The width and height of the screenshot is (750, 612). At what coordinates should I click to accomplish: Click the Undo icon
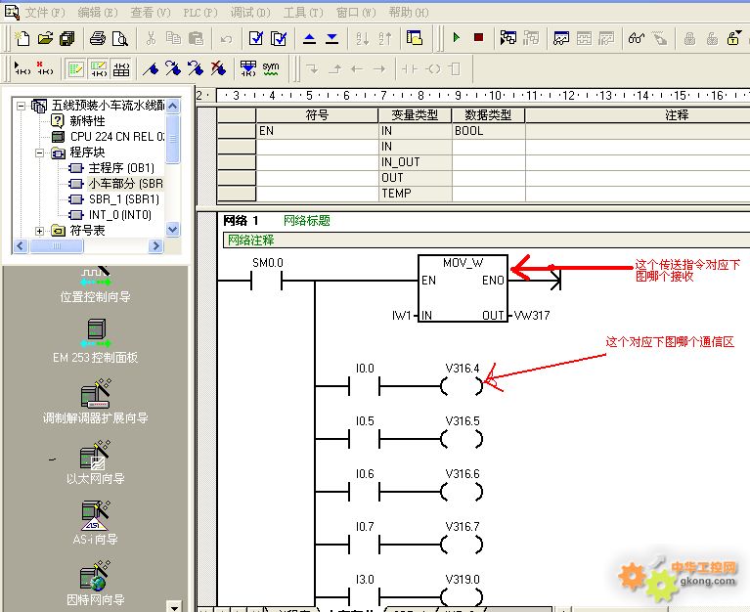click(x=226, y=39)
